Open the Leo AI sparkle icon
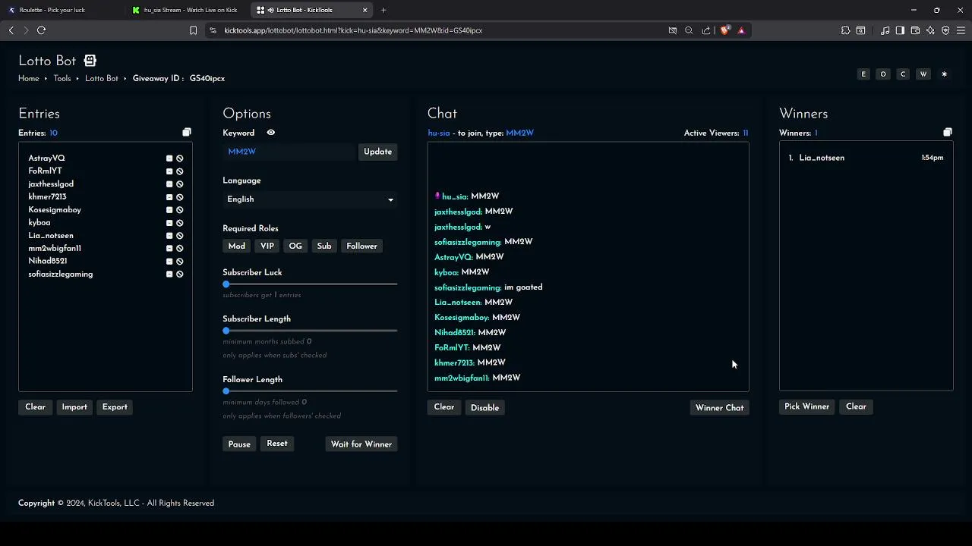 click(x=930, y=30)
